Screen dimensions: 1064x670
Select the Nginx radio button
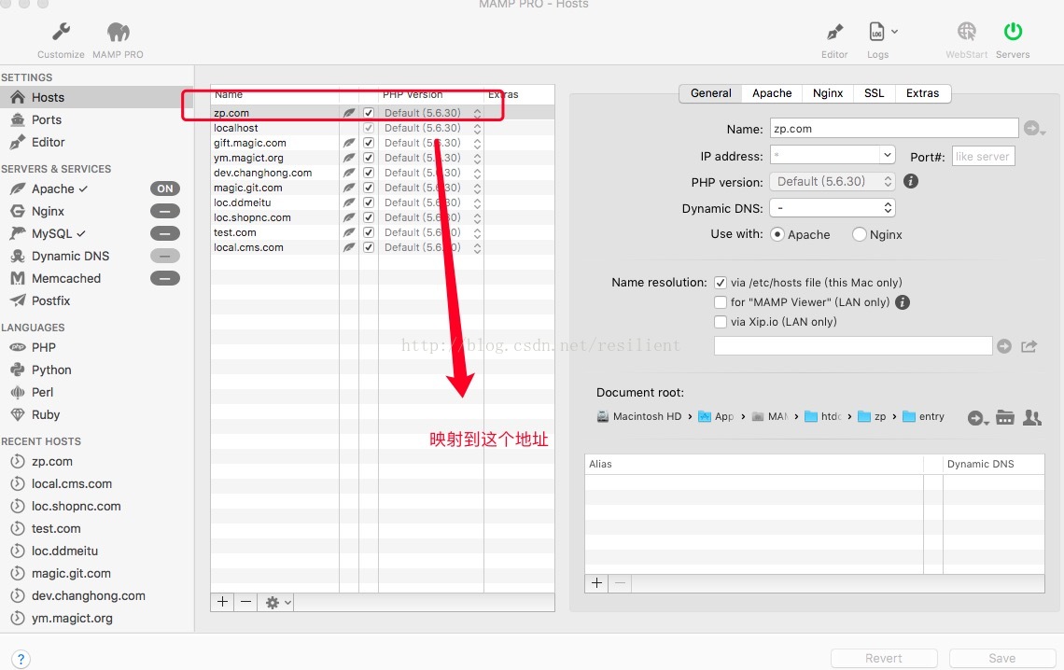click(859, 234)
